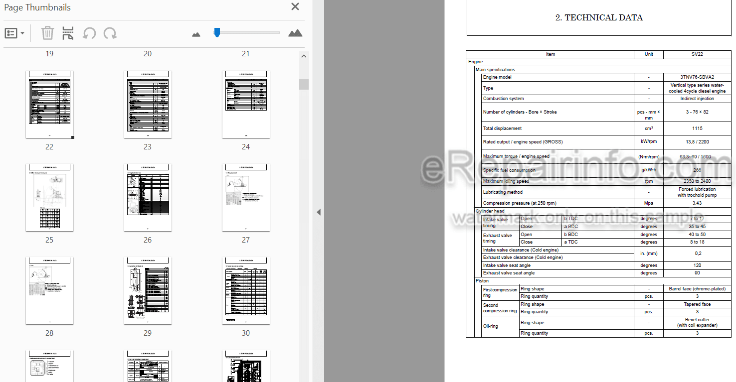Image resolution: width=736 pixels, height=382 pixels.
Task: Click the 2. TECHNICAL DATA heading
Action: click(x=599, y=17)
